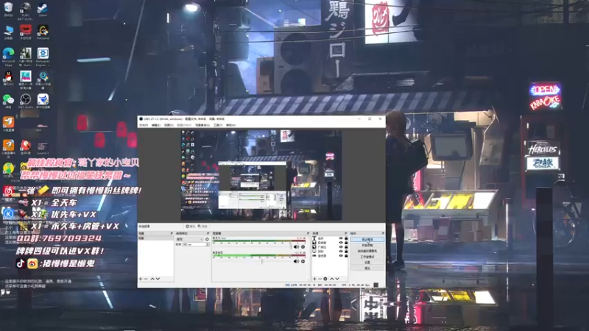Toggle visibility of the third source row
The image size is (589, 331).
(341, 247)
